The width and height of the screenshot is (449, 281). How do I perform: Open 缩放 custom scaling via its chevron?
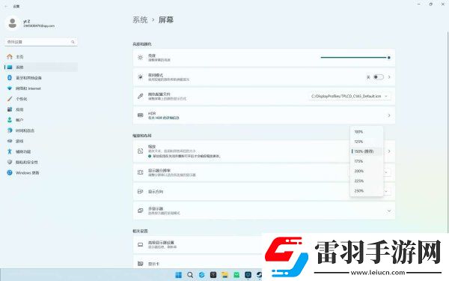pyautogui.click(x=389, y=151)
